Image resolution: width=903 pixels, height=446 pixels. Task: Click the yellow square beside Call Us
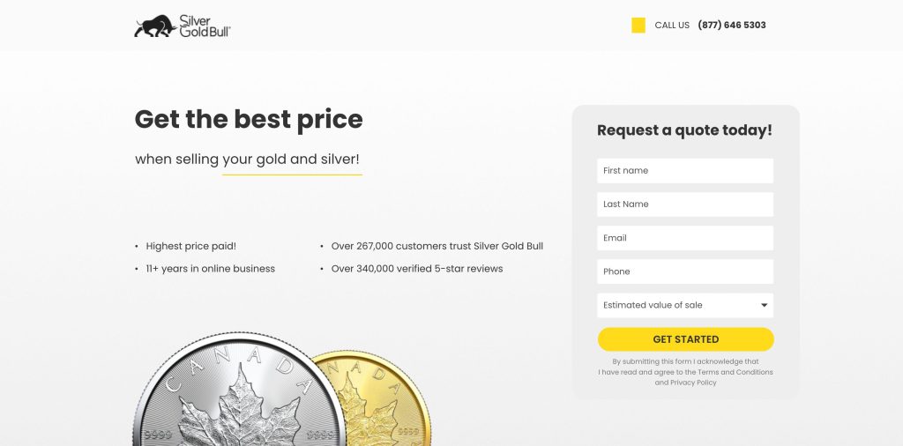638,26
